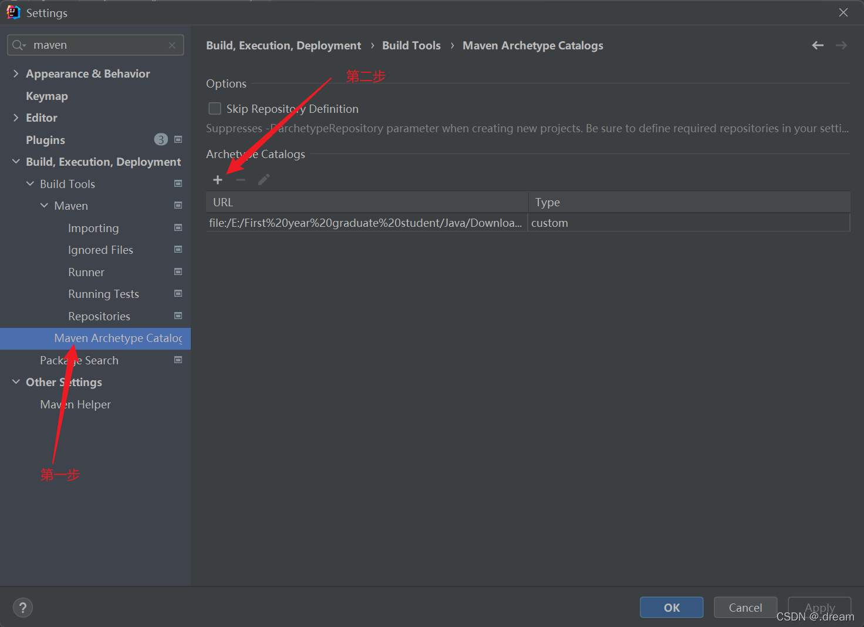Click the Cancel button
This screenshot has height=627, width=864.
point(745,608)
